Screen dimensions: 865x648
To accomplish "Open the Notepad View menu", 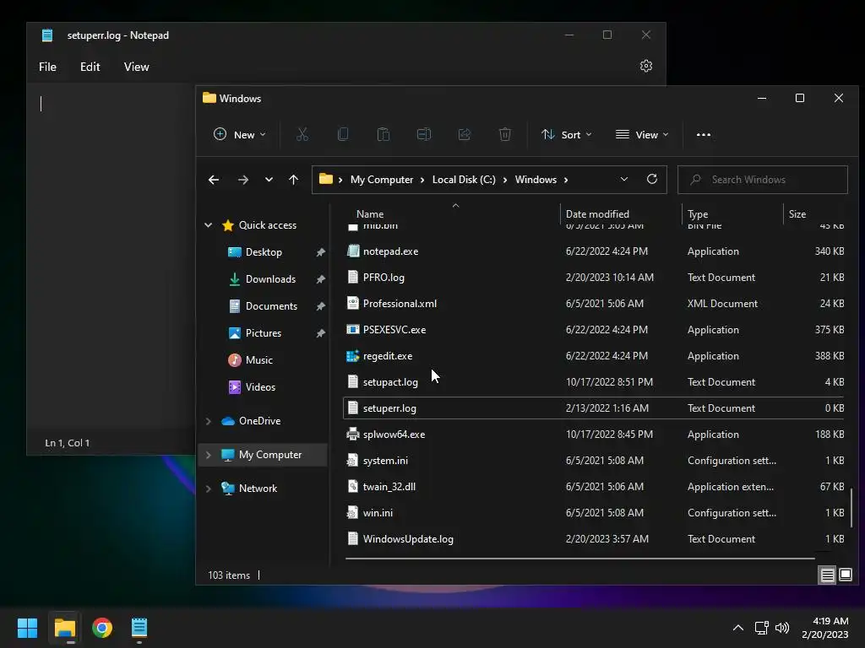I will (136, 67).
